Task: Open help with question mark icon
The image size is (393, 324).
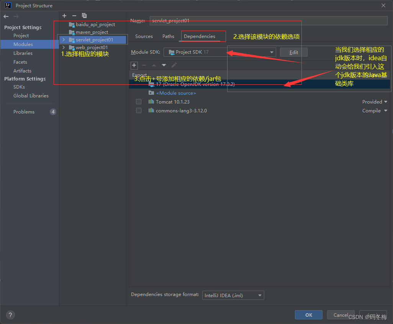Action: click(10, 315)
